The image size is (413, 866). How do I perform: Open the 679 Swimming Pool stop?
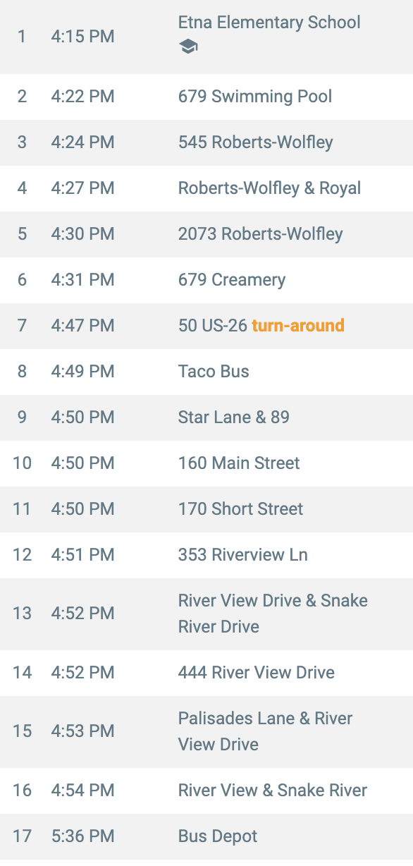[x=207, y=97]
